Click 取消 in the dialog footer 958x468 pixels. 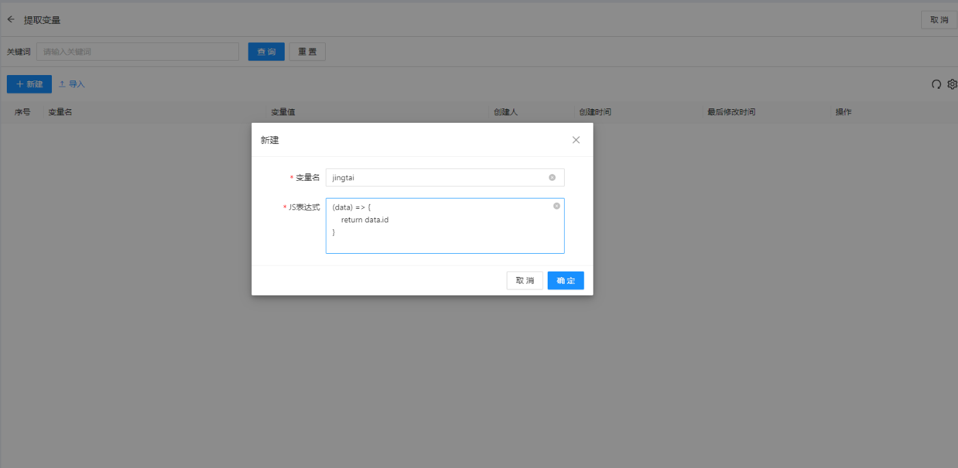coord(524,280)
